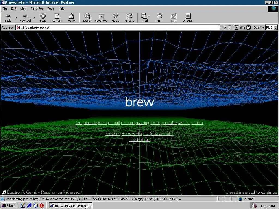Click the Show Desktop quick launch icon
This screenshot has width=279, height=209.
23,205
